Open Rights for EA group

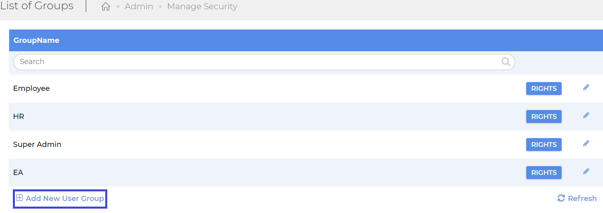[x=544, y=173]
